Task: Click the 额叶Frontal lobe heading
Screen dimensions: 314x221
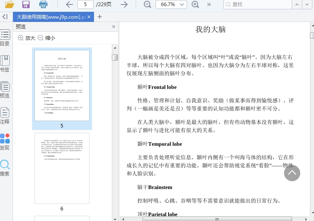Action: [157, 87]
